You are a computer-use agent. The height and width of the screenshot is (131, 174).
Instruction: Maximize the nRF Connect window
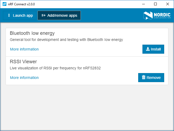tap(155, 4)
